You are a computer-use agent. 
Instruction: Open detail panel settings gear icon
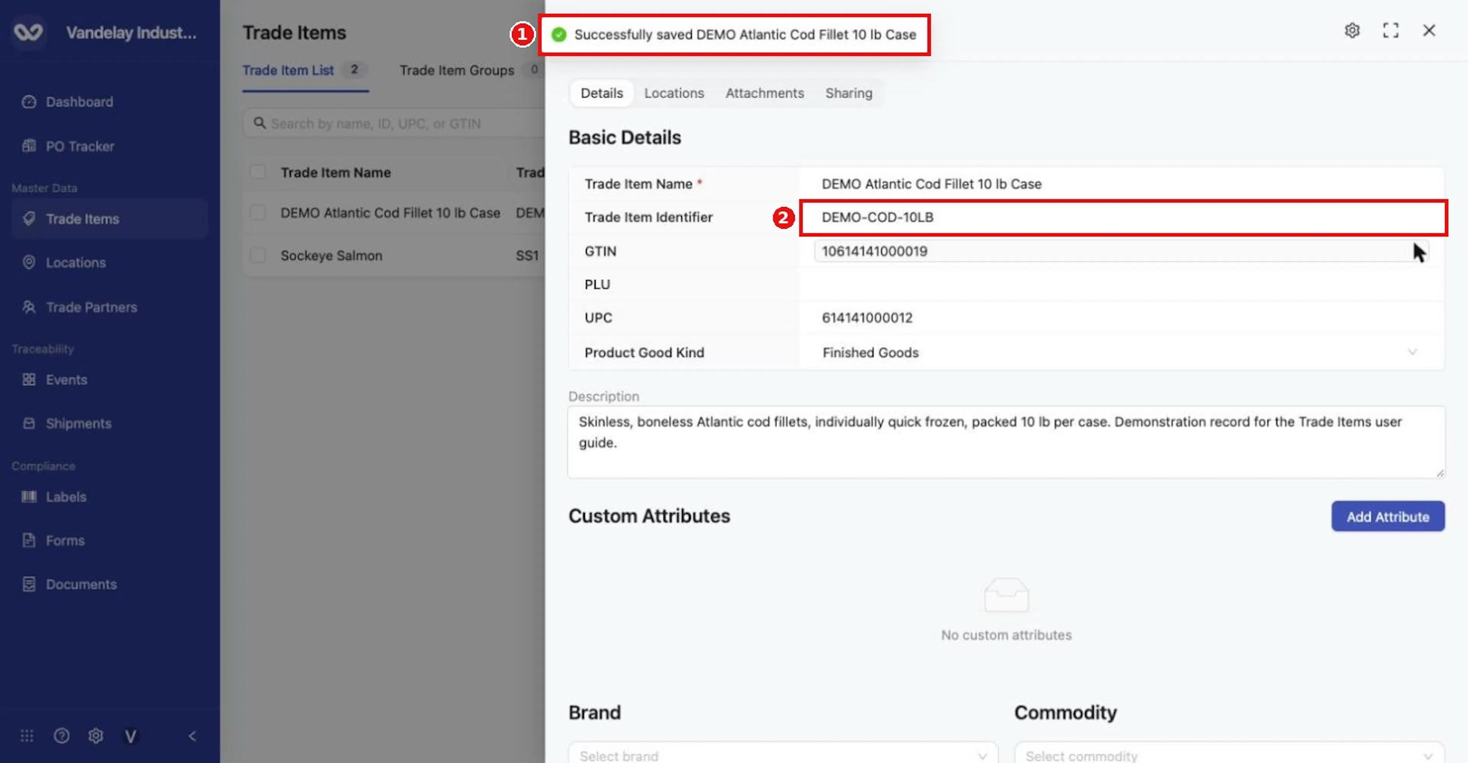(x=1352, y=30)
